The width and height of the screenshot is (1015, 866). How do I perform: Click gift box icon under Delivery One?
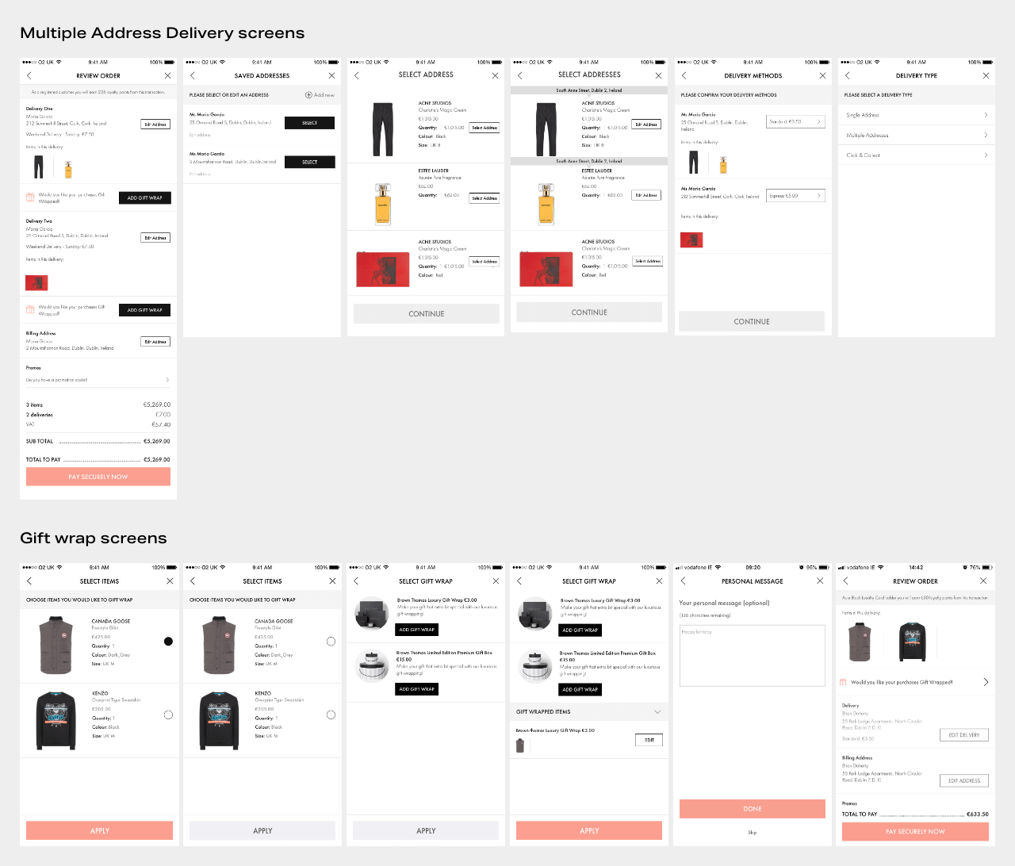point(30,197)
